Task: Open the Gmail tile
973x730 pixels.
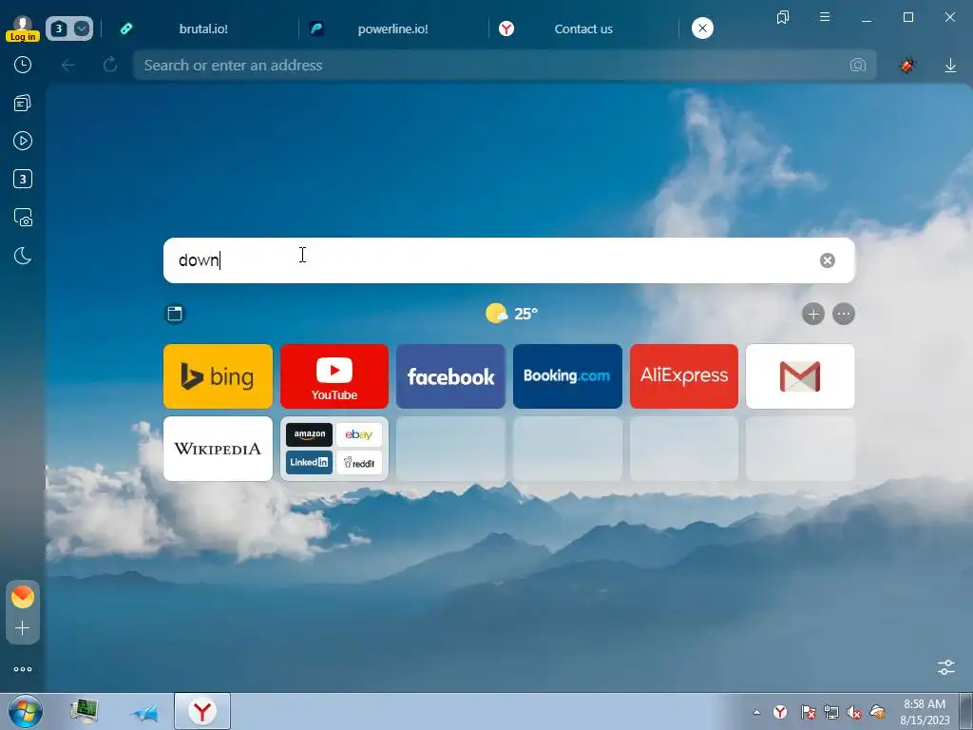Action: point(800,376)
